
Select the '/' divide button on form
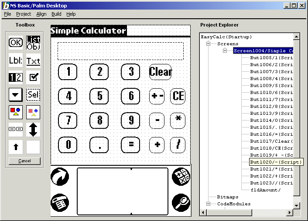click(178, 145)
